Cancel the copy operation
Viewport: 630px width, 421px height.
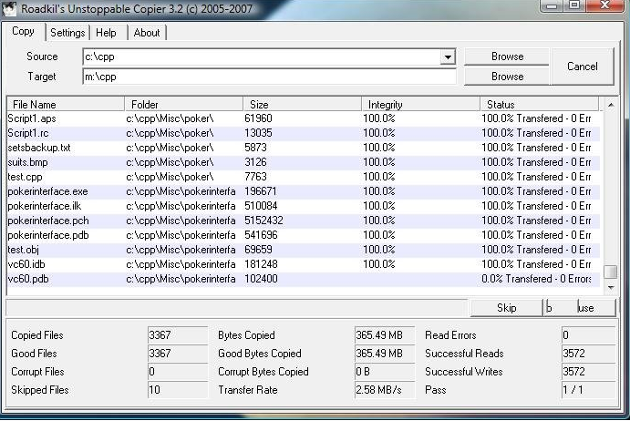coord(583,67)
